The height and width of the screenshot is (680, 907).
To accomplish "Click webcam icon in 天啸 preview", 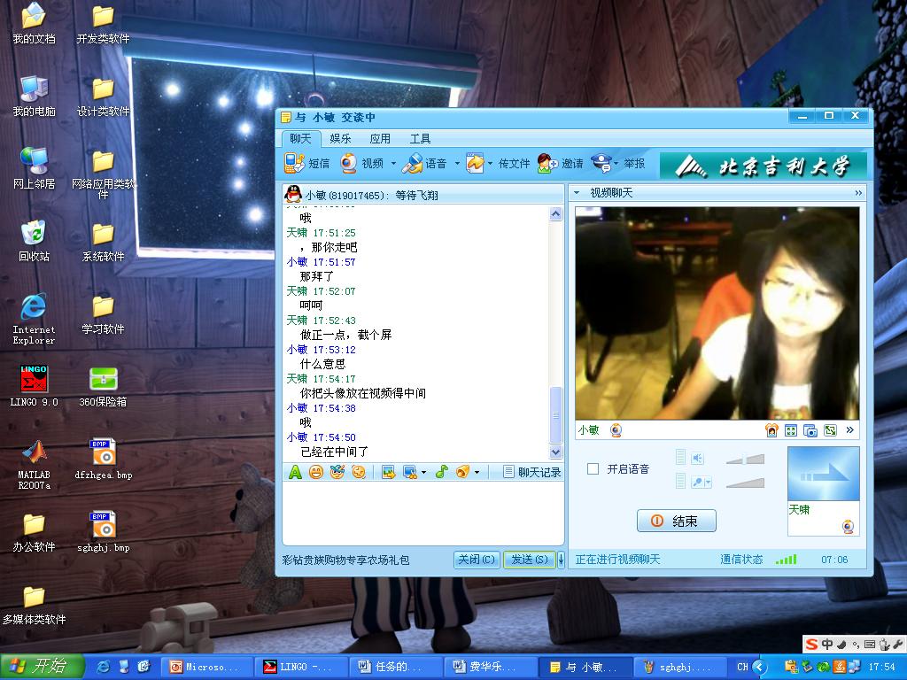I will coord(848,526).
